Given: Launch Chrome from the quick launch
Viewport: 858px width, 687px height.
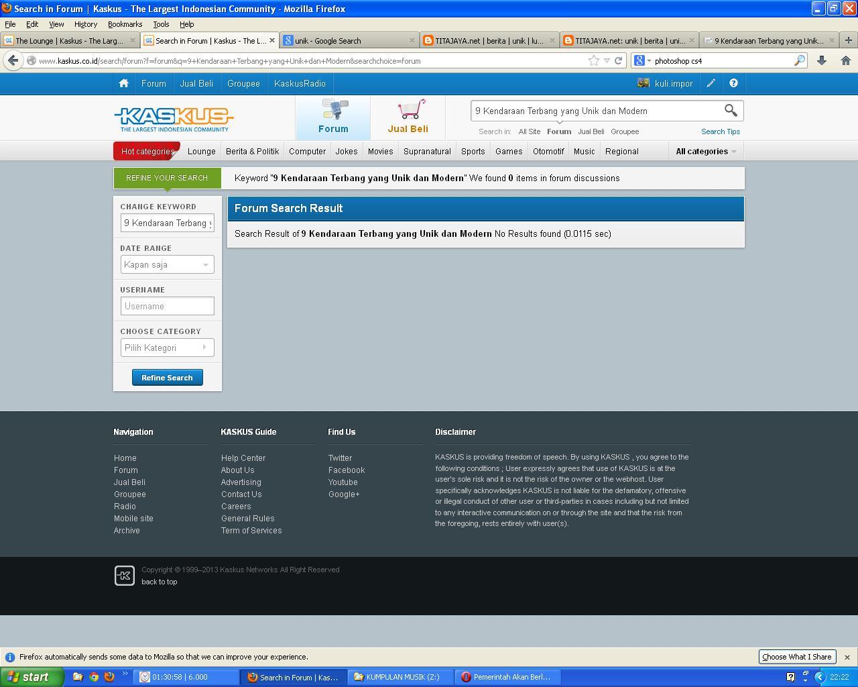Looking at the screenshot, I should click(x=94, y=677).
